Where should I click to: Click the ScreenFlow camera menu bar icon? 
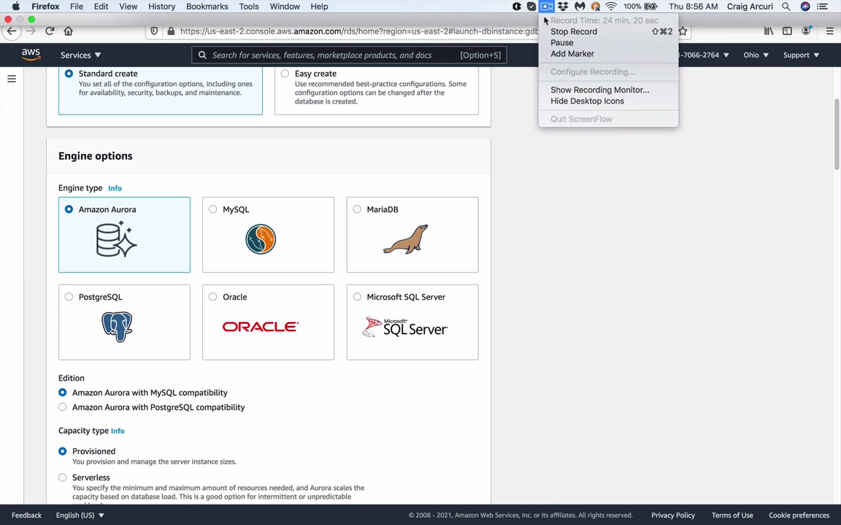coord(546,7)
